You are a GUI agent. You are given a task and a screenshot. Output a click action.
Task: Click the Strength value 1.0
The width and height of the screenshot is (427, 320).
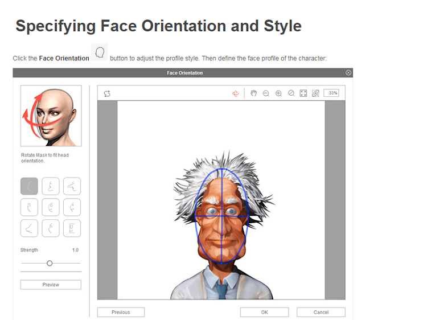click(x=75, y=250)
